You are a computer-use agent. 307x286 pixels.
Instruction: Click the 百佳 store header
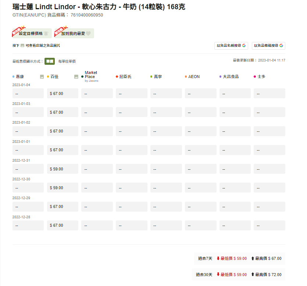54,77
